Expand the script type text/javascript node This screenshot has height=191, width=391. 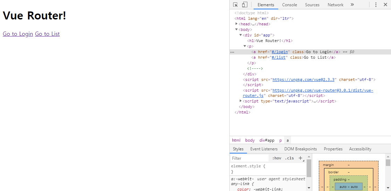click(x=241, y=101)
